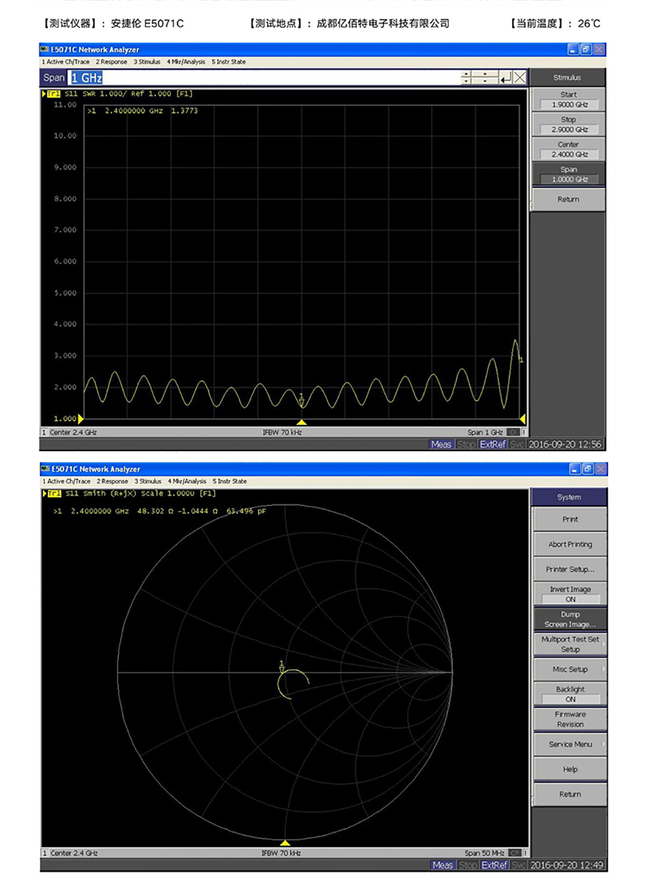Viewport: 648px width, 887px height.
Task: Click marker 1 on the Smith chart trace
Action: [x=282, y=668]
